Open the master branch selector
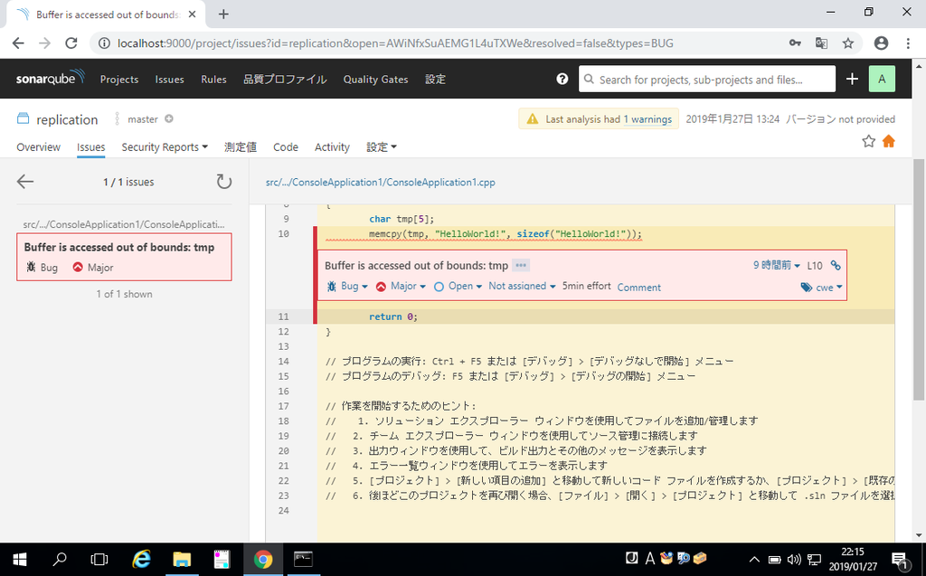The image size is (926, 576). 143,118
